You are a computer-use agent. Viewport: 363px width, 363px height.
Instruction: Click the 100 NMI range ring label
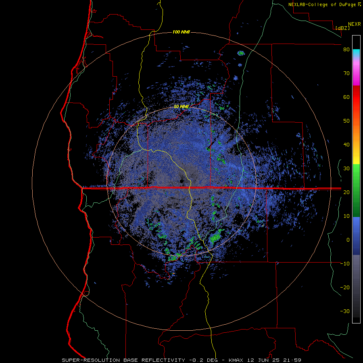click(x=181, y=32)
